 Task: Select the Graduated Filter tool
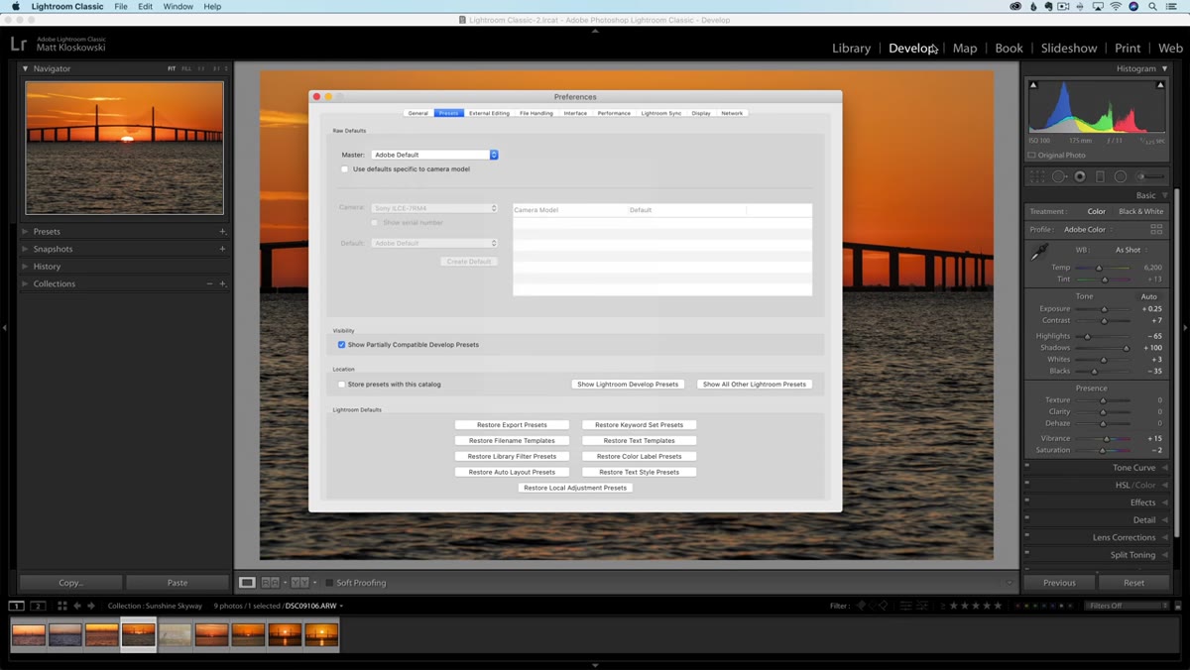coord(1100,176)
